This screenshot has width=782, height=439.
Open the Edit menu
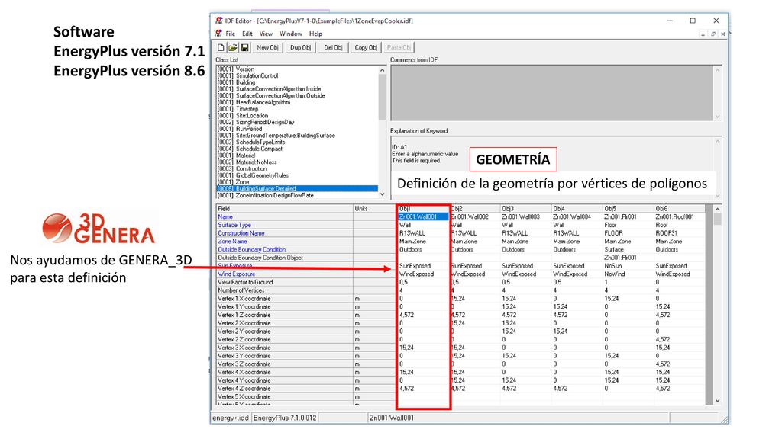(247, 34)
